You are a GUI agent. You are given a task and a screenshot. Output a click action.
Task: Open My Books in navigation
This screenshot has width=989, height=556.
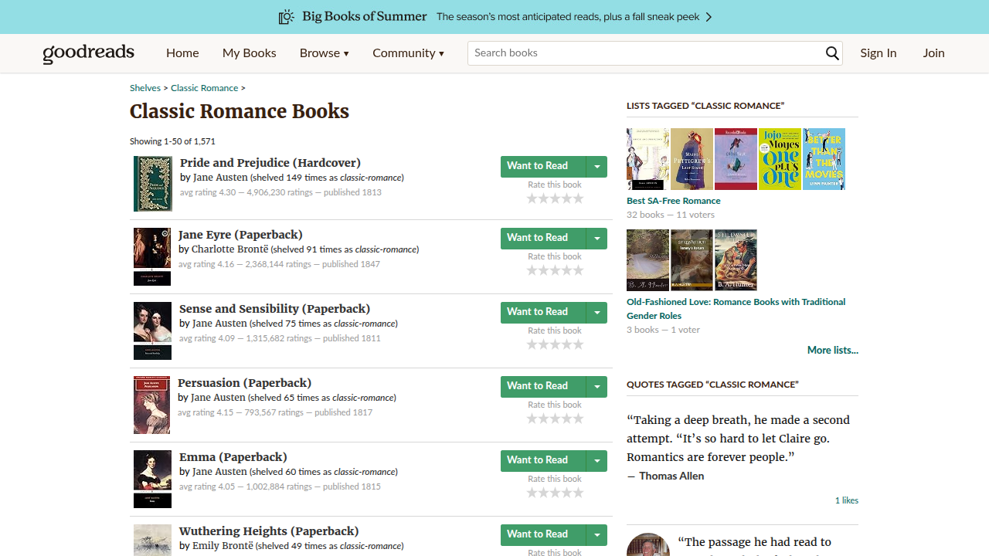click(249, 53)
